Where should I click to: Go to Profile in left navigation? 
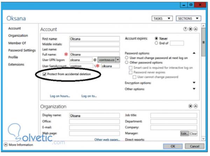click(x=13, y=57)
